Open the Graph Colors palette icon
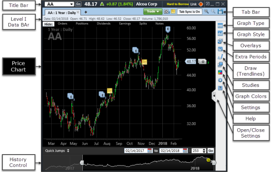 220,72
